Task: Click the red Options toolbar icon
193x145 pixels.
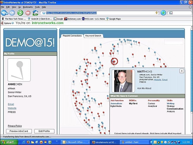Action: [x=2, y=23]
